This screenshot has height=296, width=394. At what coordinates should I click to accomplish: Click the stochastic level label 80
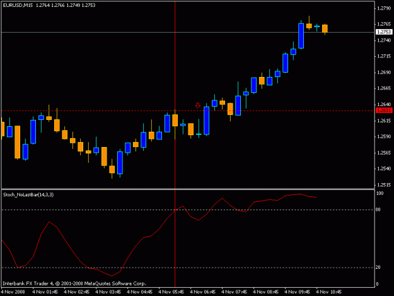[378, 210]
